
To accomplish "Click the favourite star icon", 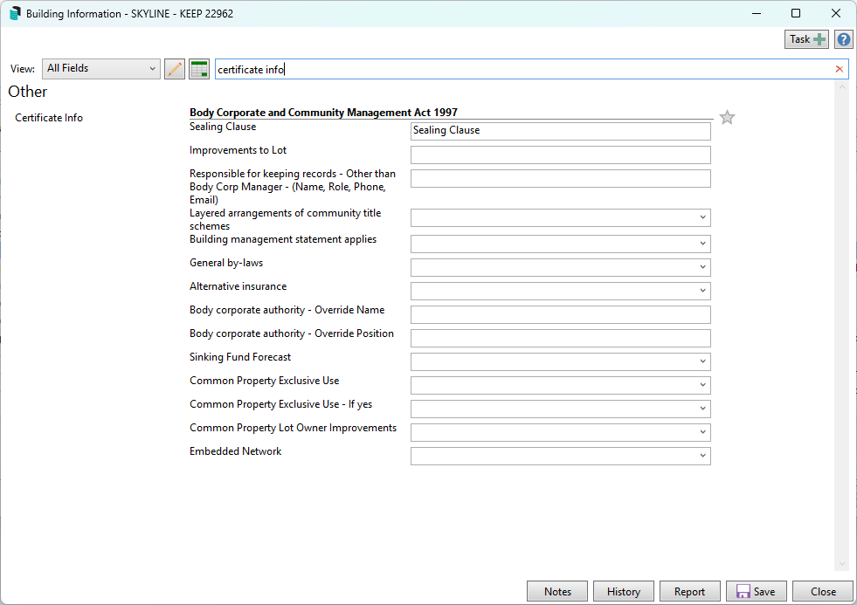I will pyautogui.click(x=727, y=117).
